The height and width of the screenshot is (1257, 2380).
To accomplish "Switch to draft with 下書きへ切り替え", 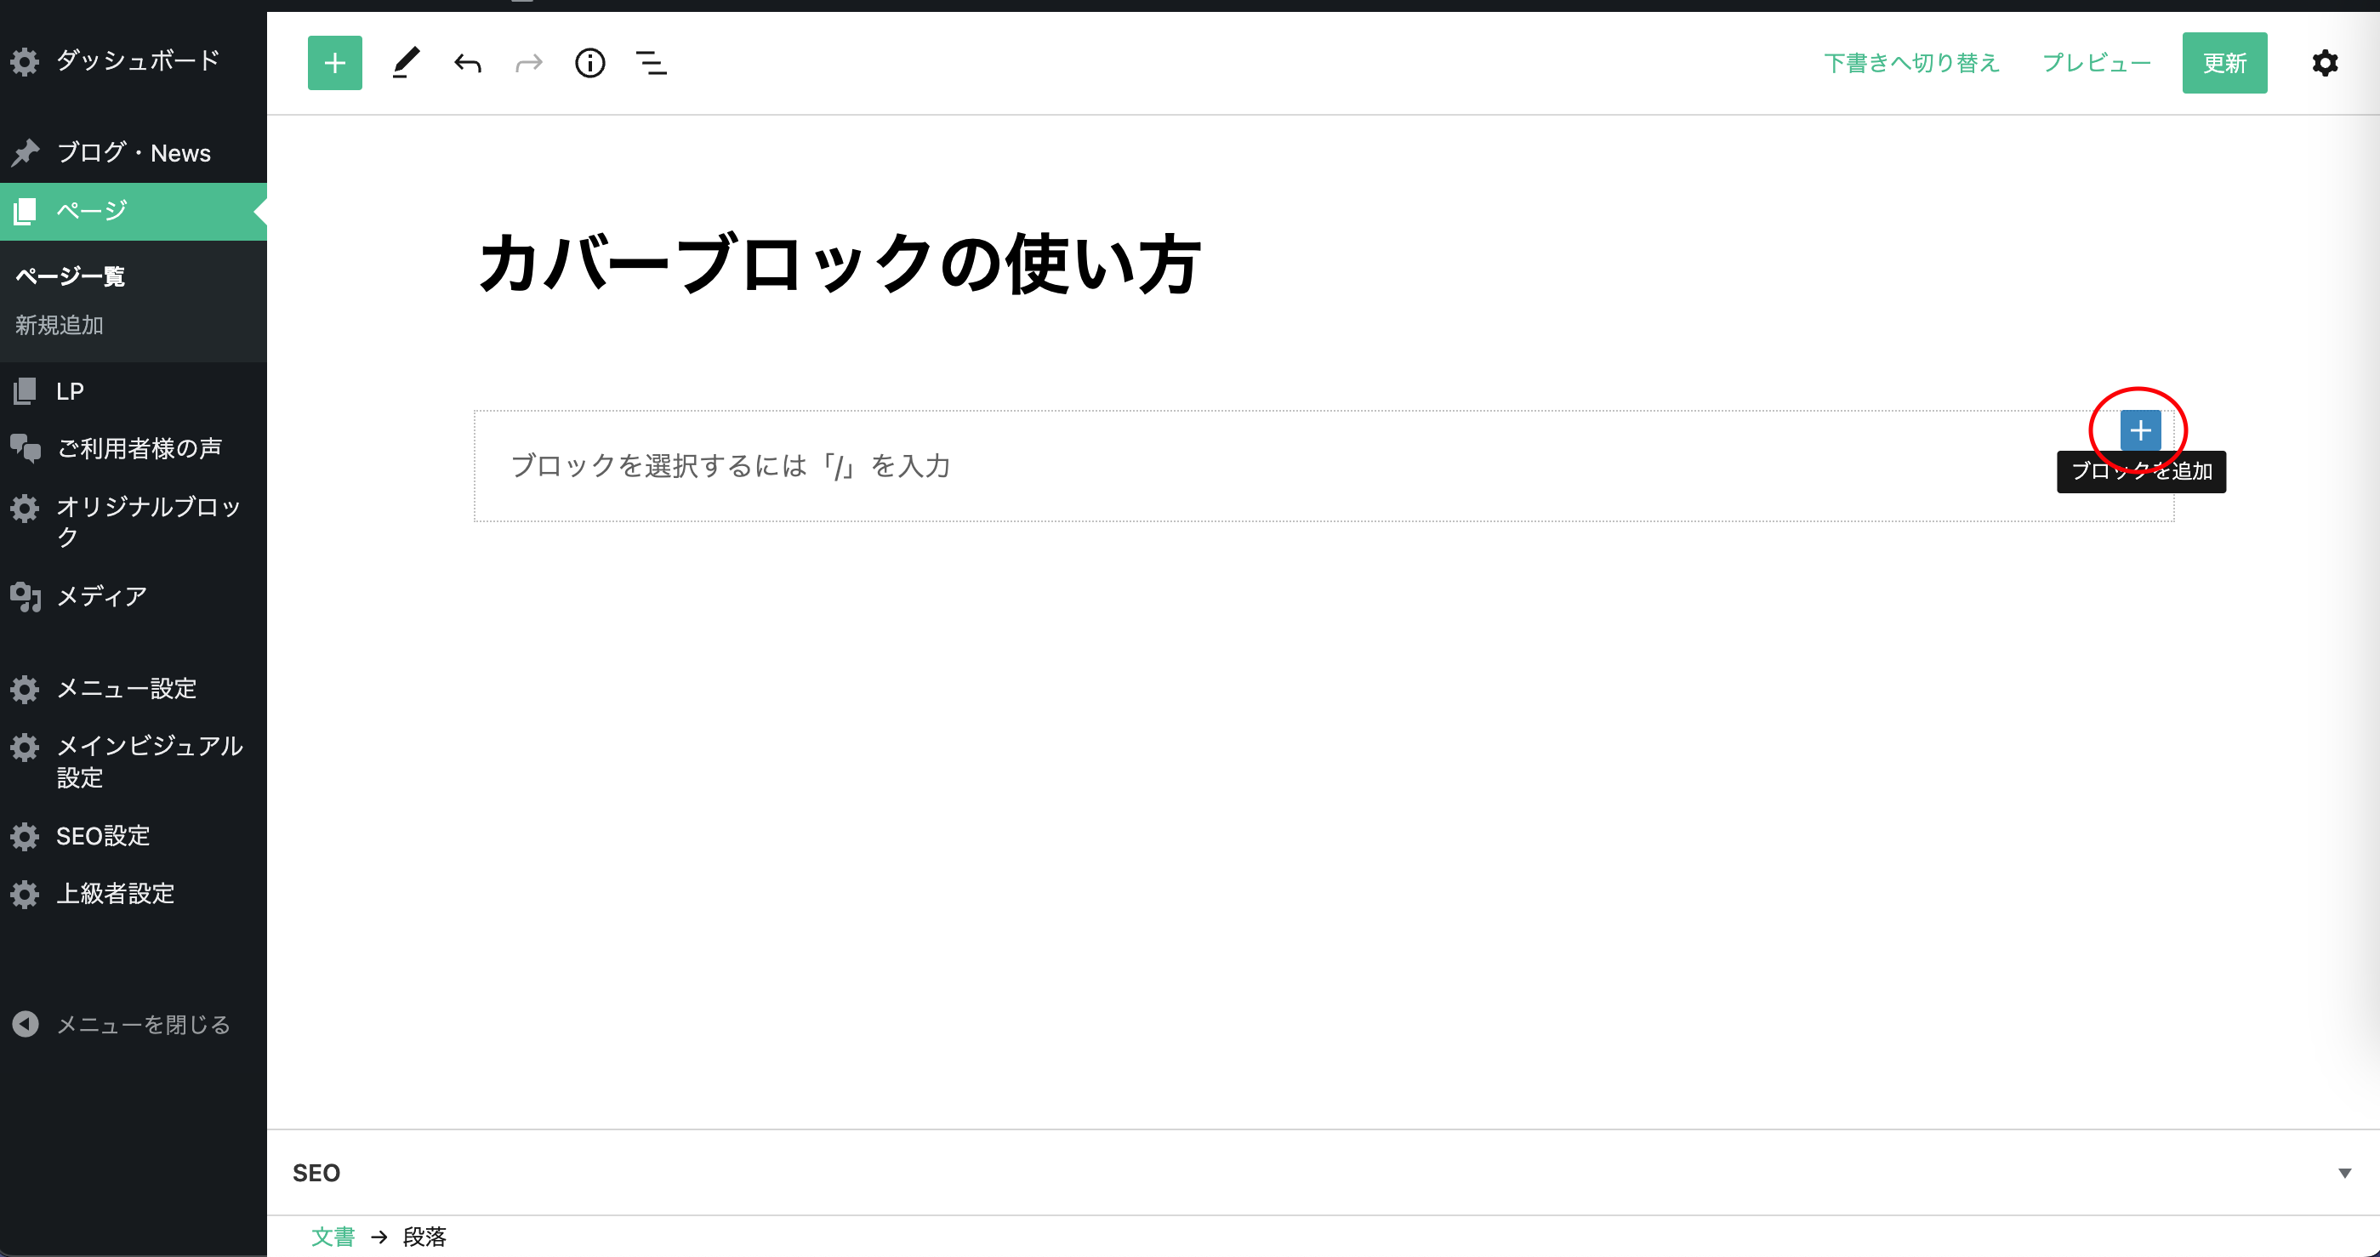I will [1910, 63].
